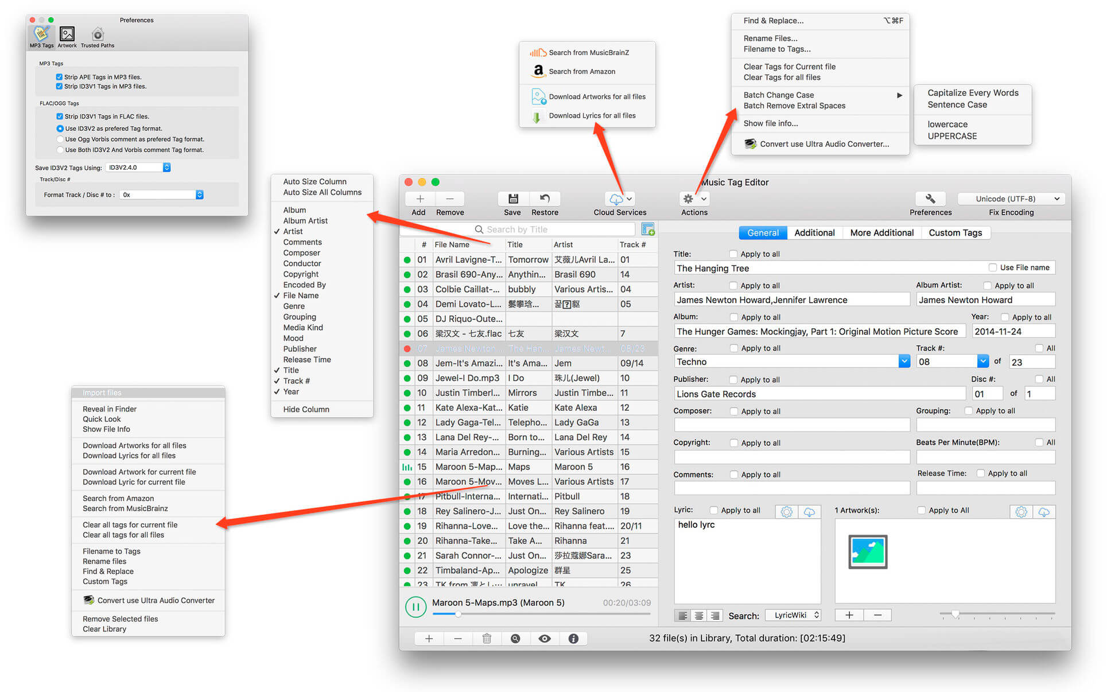This screenshot has width=1107, height=692.
Task: Click the Restore undo arrow icon
Action: (545, 199)
